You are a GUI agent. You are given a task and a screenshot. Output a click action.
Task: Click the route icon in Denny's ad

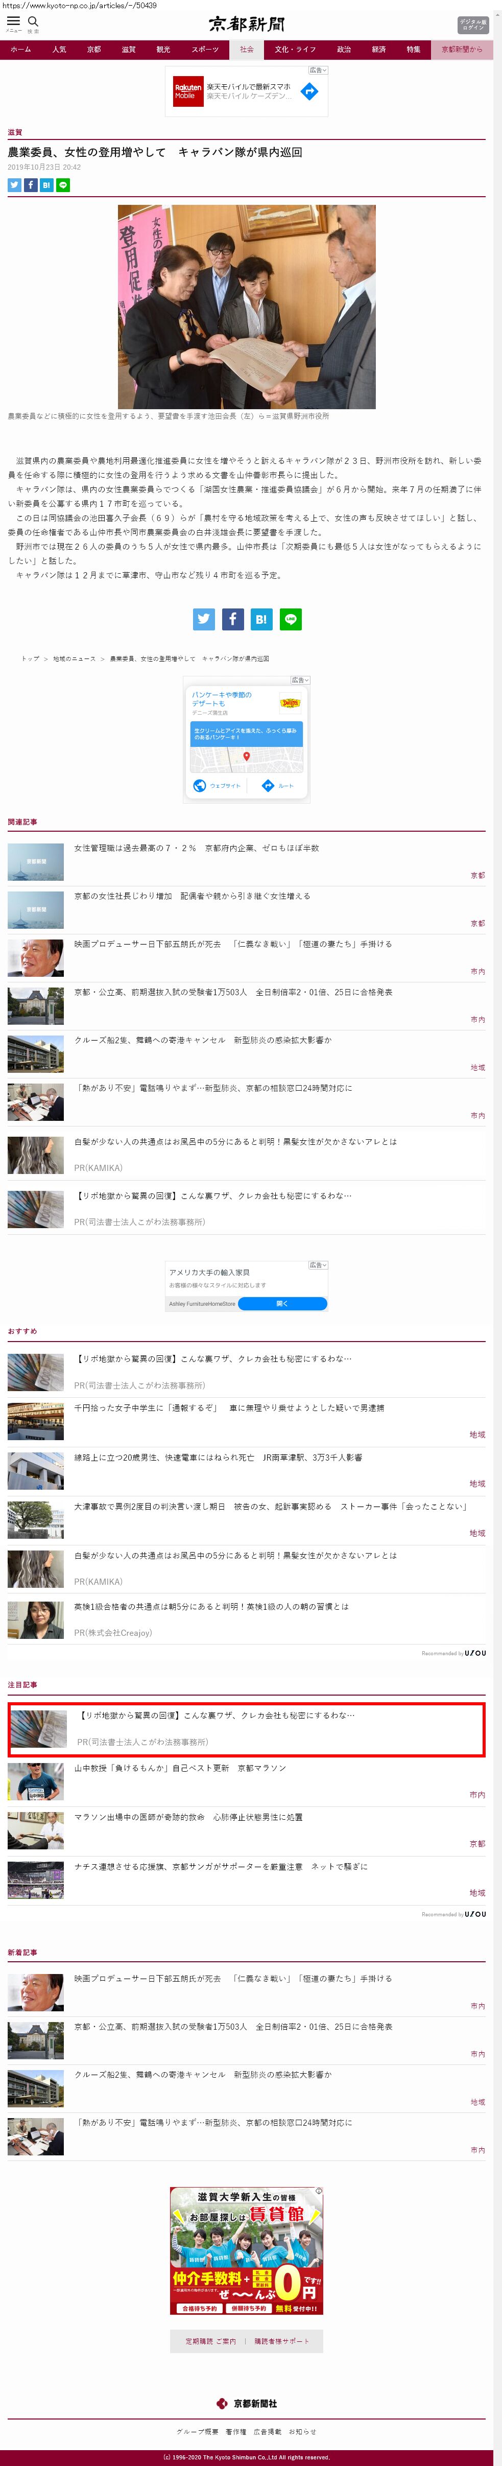[269, 785]
